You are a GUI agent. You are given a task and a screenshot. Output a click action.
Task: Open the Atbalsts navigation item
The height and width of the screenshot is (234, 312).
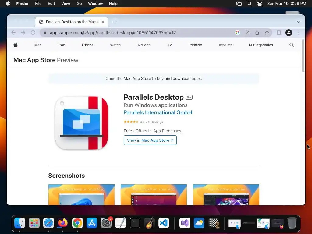point(225,45)
